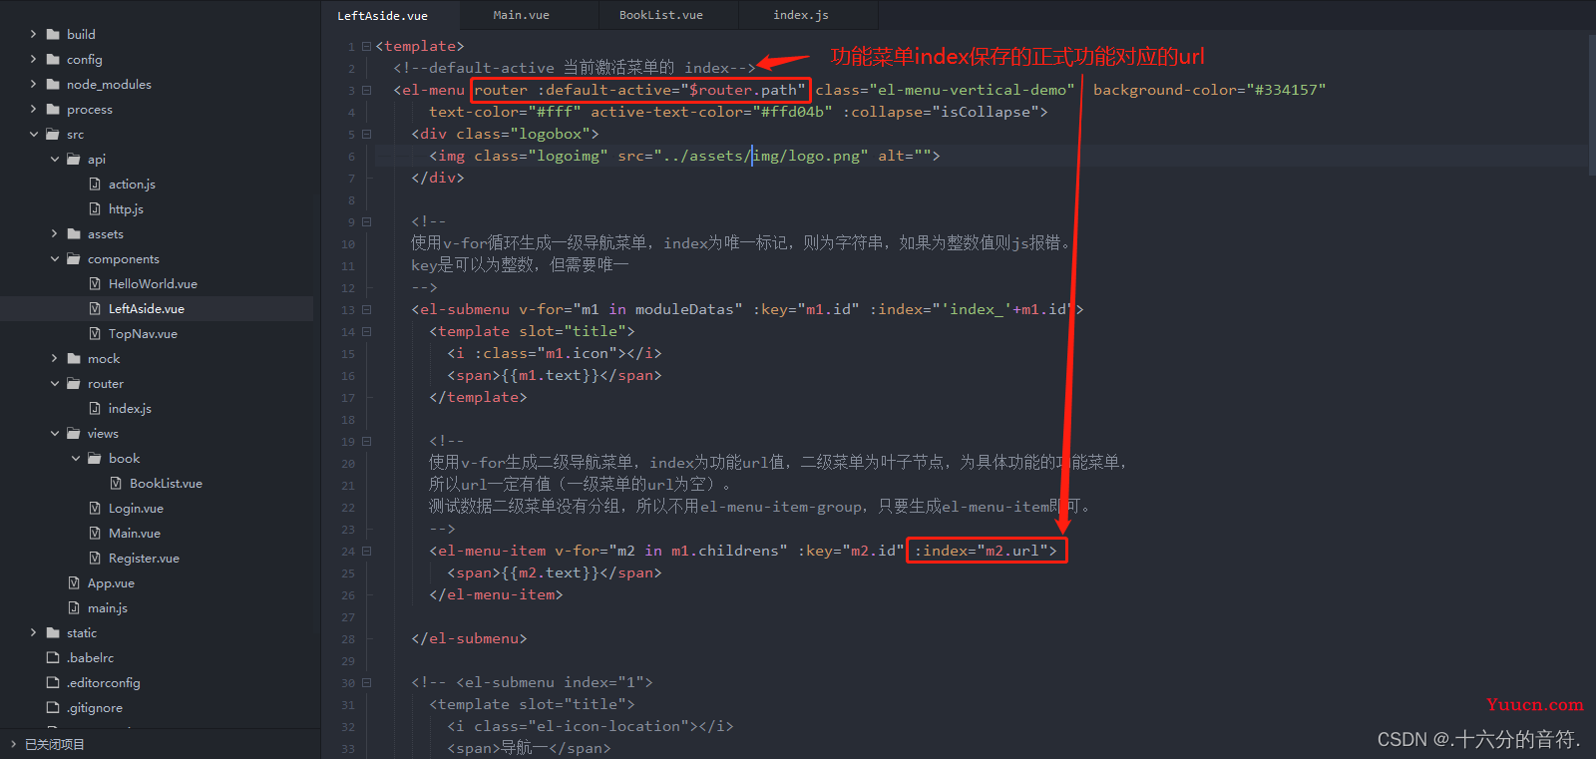Click the api open folder icon

[74, 159]
